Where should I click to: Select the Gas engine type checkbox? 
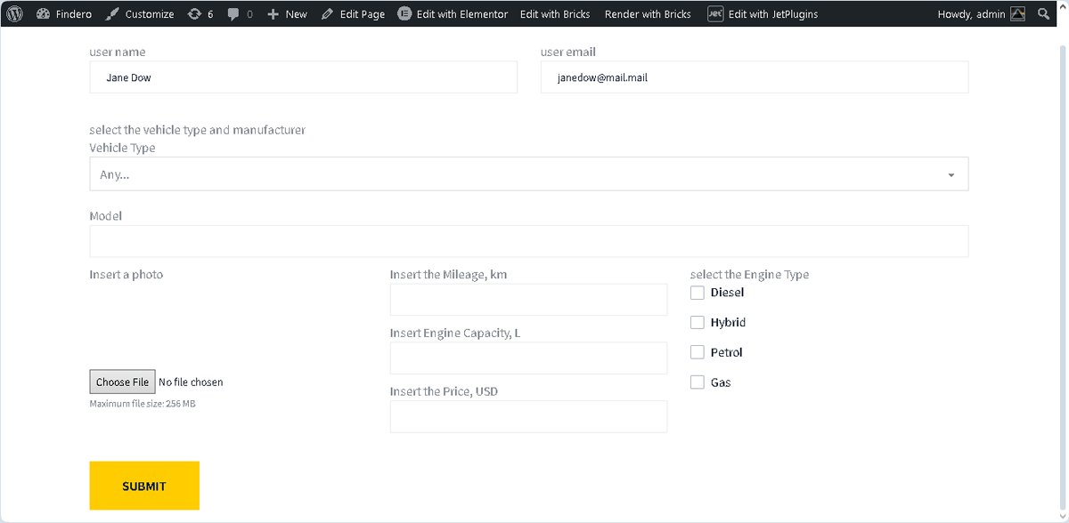coord(698,382)
